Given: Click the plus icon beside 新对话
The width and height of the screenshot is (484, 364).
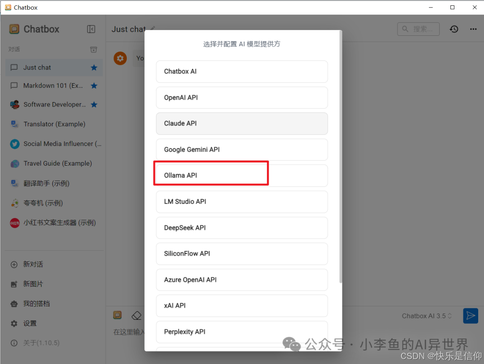Looking at the screenshot, I should (14, 264).
